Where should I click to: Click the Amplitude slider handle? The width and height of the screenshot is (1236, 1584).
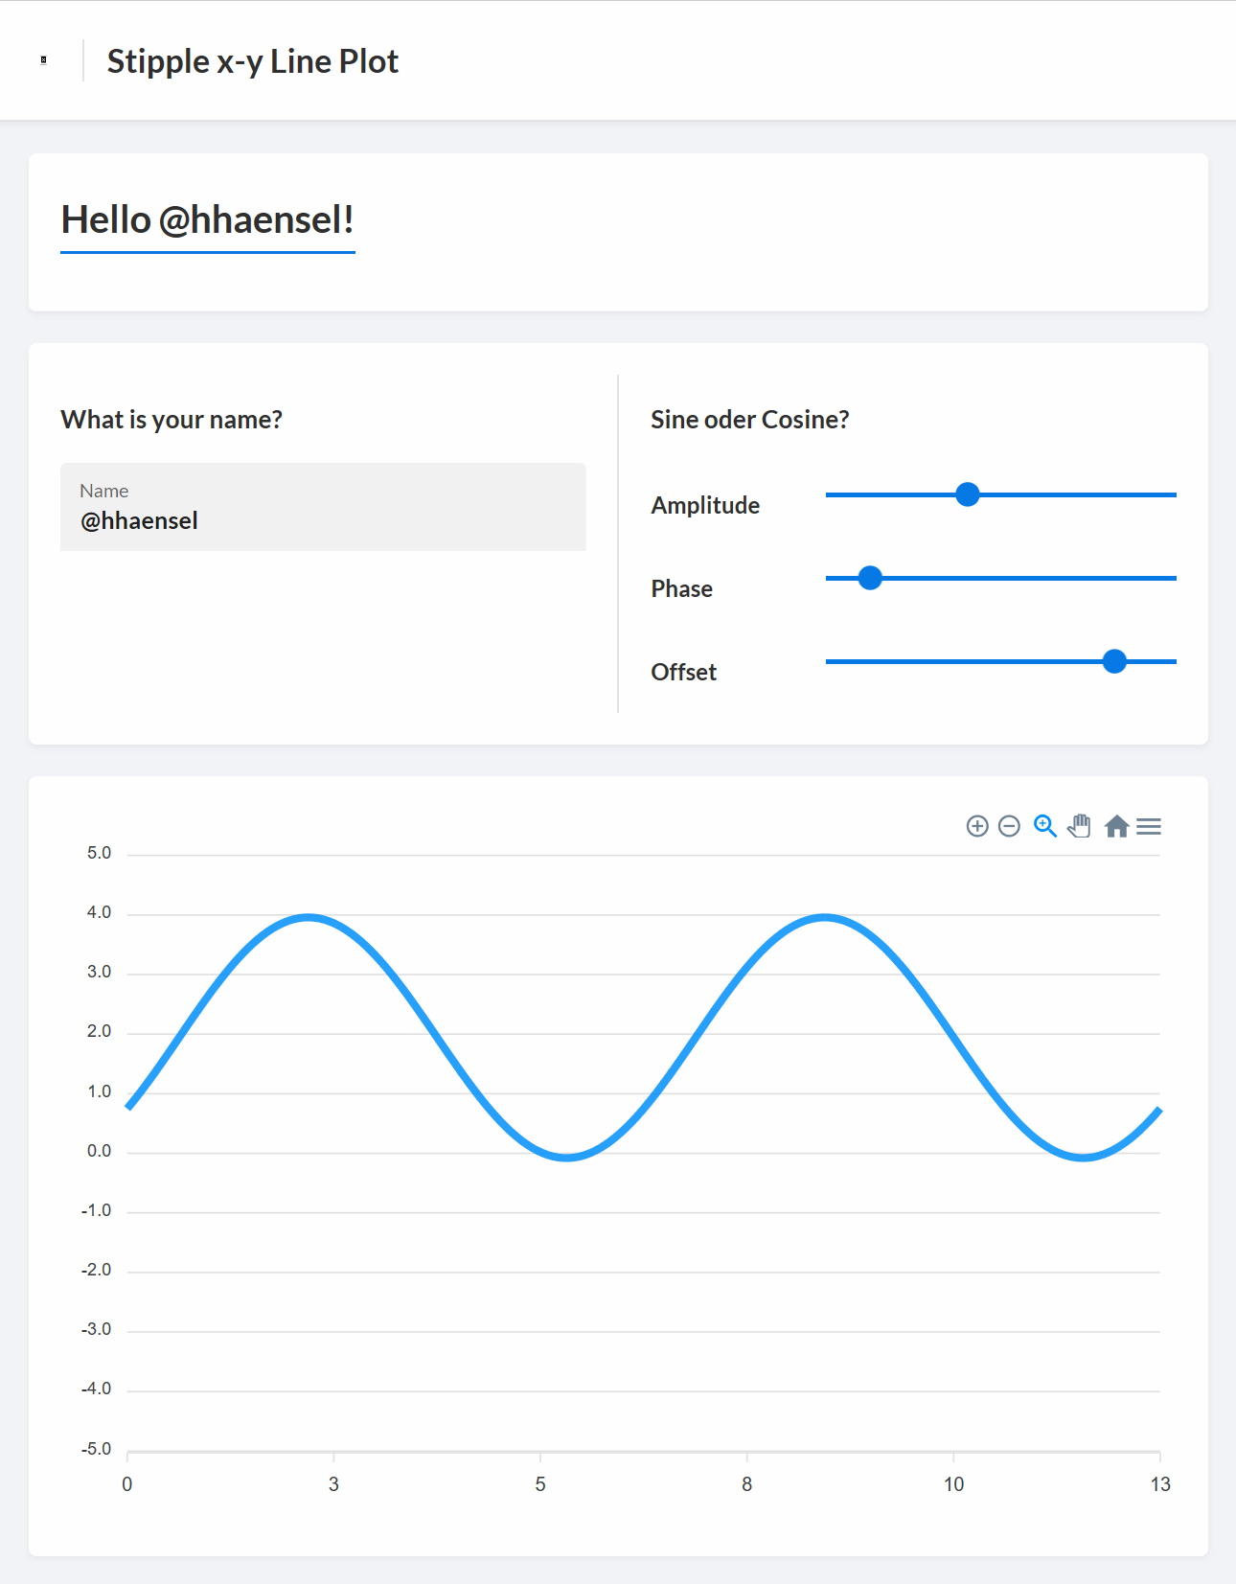point(968,494)
